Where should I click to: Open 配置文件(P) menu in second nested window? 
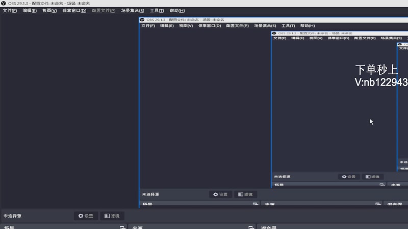tap(365, 38)
